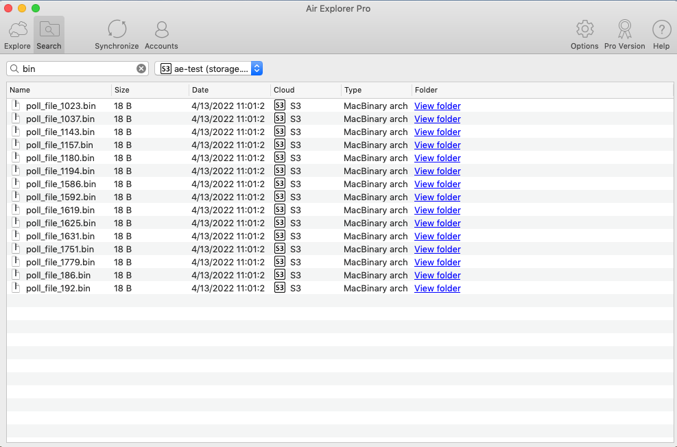Switch to the Search toolbar tab
This screenshot has width=677, height=447.
pos(49,35)
